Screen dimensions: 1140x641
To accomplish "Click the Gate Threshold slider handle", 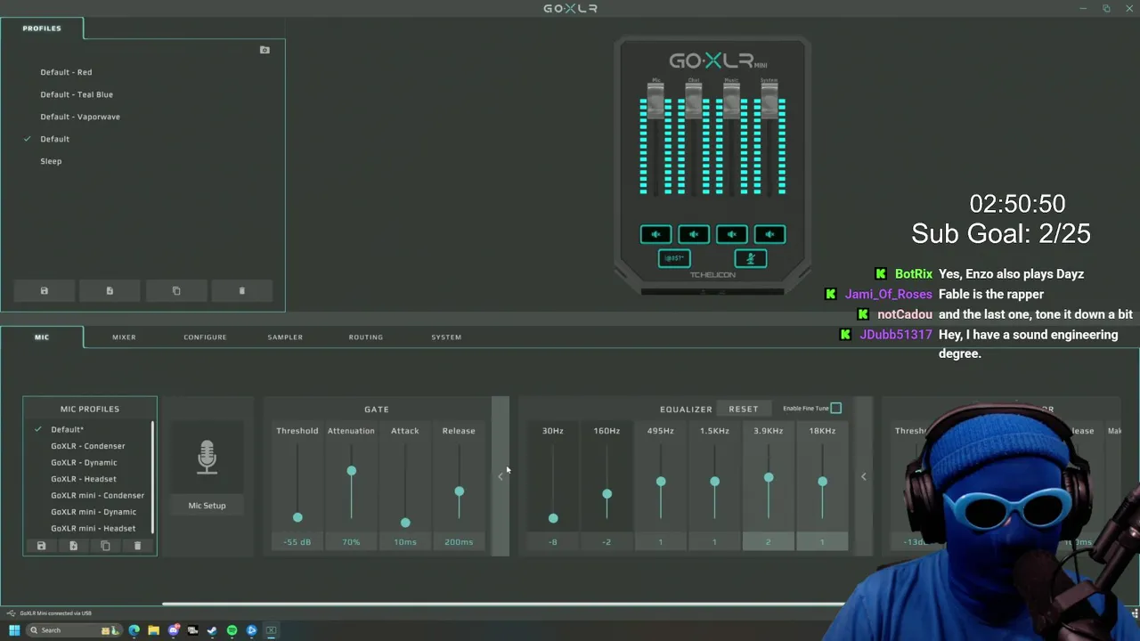I will click(x=297, y=517).
